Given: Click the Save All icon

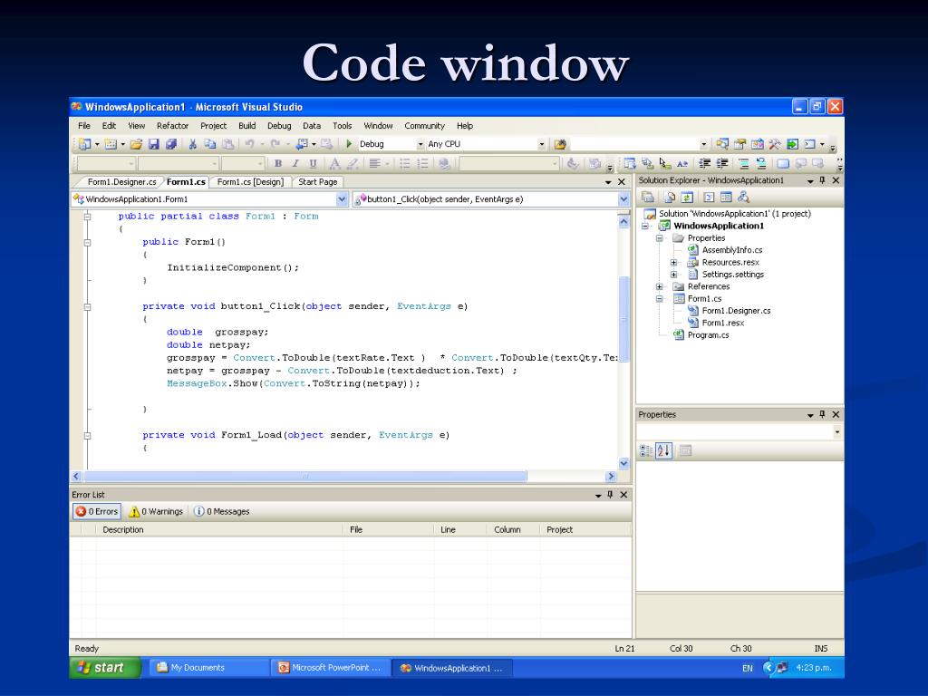Looking at the screenshot, I should pyautogui.click(x=171, y=144).
